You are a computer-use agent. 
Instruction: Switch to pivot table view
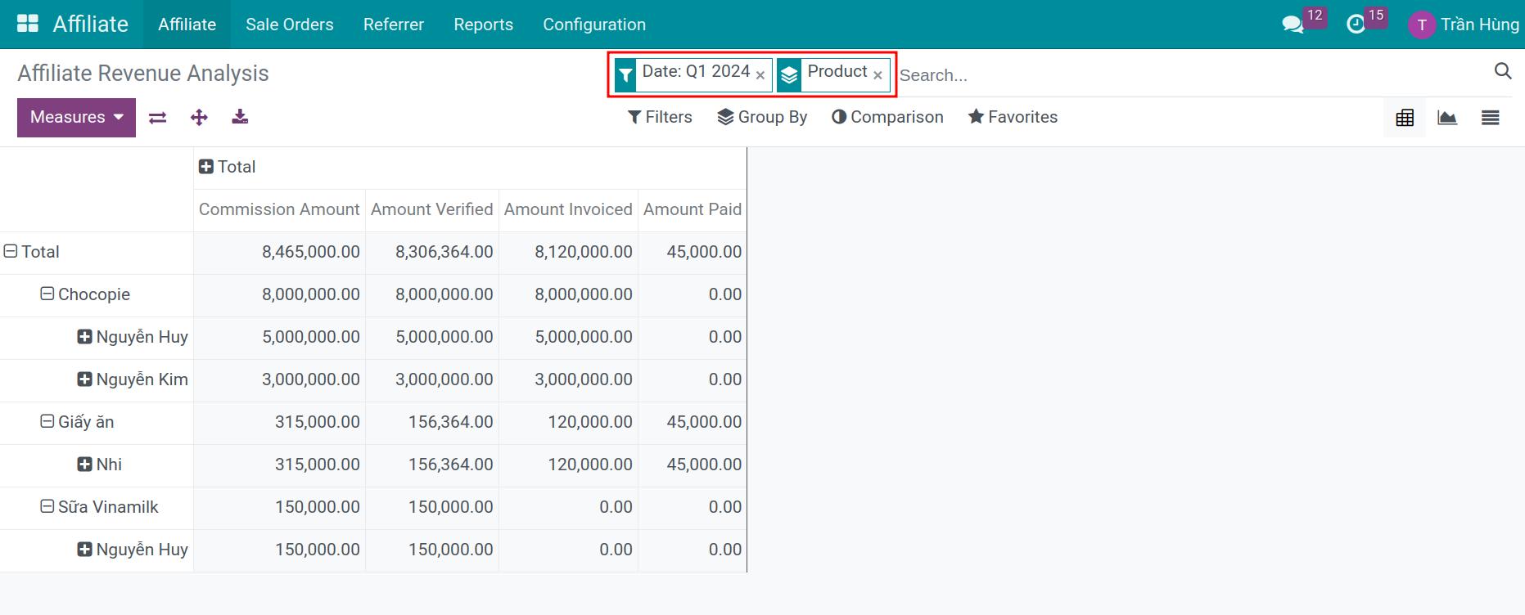[x=1405, y=118]
